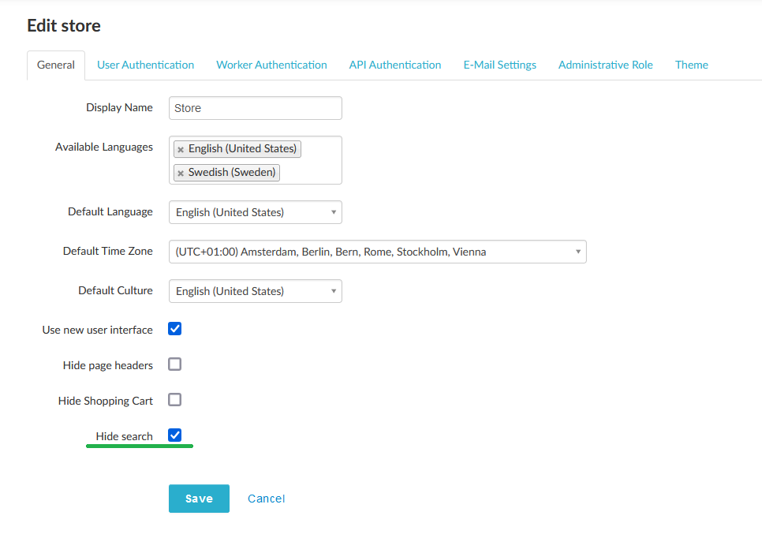
Task: Remove English (United States) from available languages
Action: [181, 148]
